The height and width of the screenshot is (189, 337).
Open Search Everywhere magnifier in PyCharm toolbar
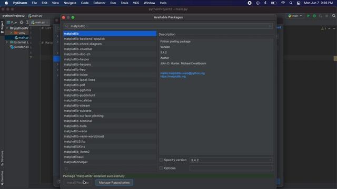334,16
